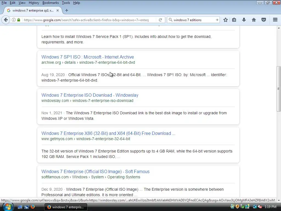Close the windows 7 enterprise tab
The height and width of the screenshot is (211, 281).
tap(58, 10)
